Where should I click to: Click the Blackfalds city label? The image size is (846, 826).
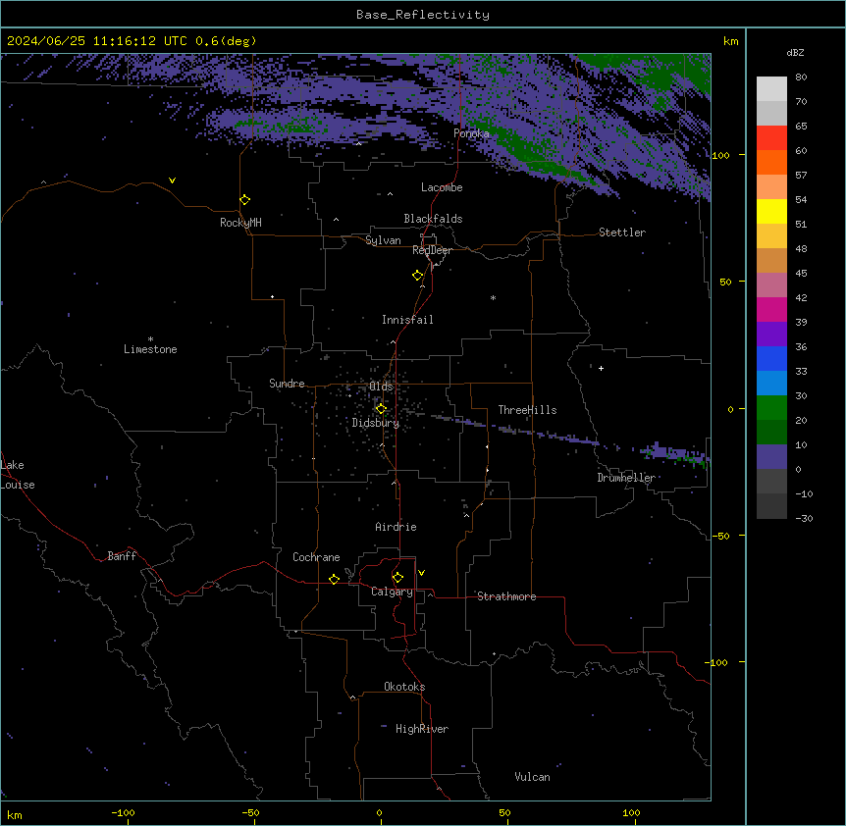[433, 219]
